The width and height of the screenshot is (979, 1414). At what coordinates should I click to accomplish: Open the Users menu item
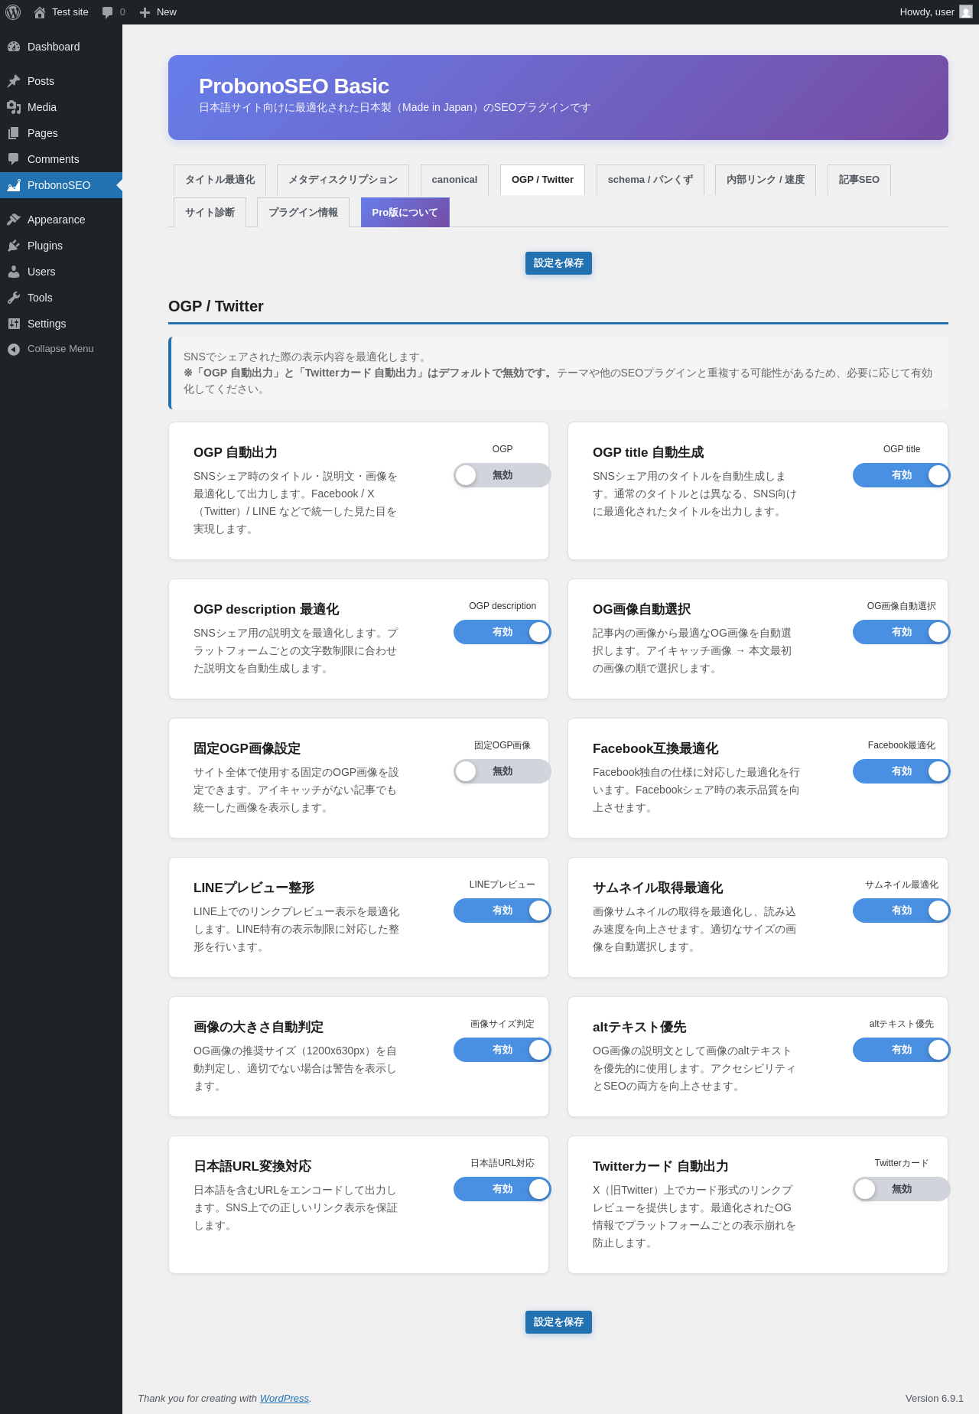61,272
